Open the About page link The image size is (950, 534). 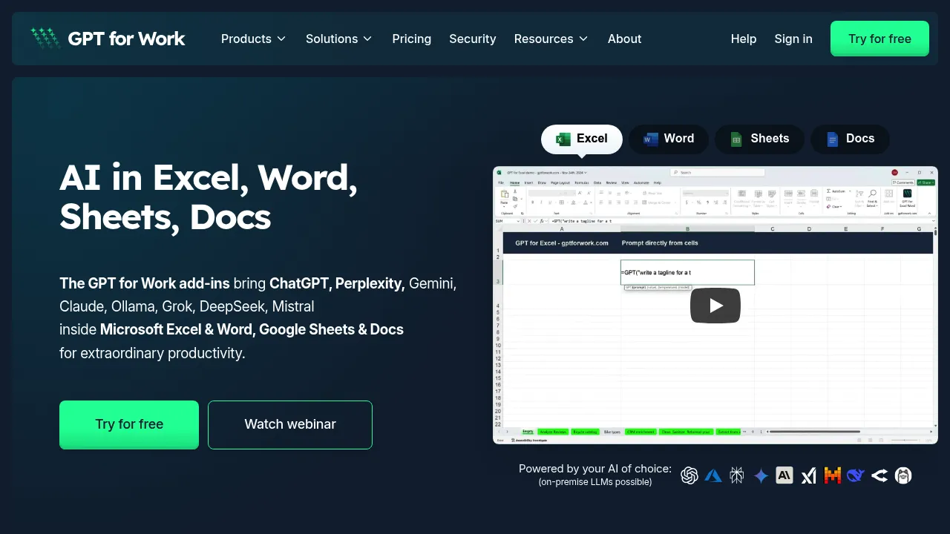[625, 39]
